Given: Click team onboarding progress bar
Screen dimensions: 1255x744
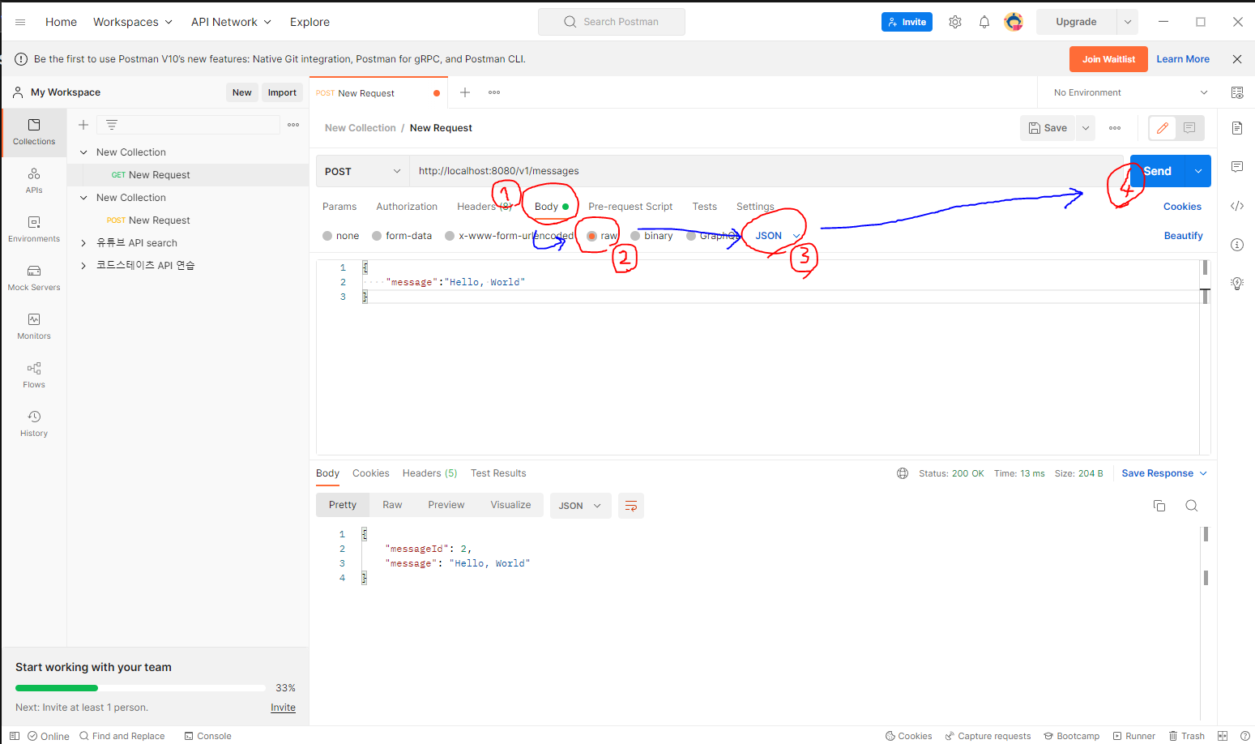Looking at the screenshot, I should pyautogui.click(x=140, y=688).
